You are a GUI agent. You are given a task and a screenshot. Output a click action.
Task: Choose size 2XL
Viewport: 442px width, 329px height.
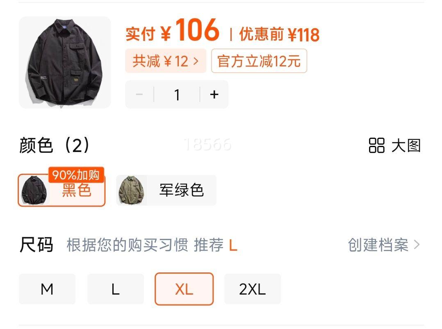(253, 289)
